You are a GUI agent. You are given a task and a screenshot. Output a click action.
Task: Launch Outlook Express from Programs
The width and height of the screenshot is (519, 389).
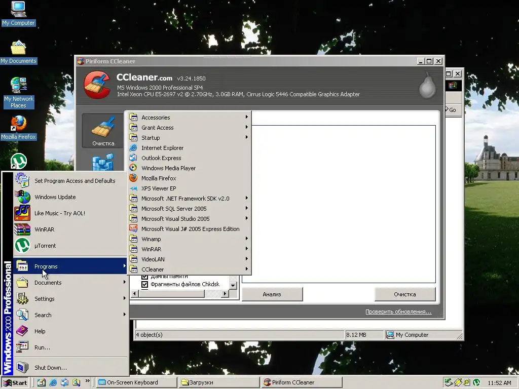pos(189,158)
